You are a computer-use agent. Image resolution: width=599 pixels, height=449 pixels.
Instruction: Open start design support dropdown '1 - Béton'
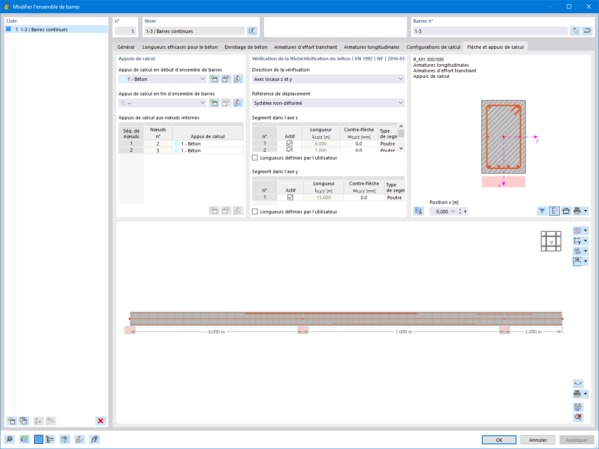pyautogui.click(x=163, y=79)
